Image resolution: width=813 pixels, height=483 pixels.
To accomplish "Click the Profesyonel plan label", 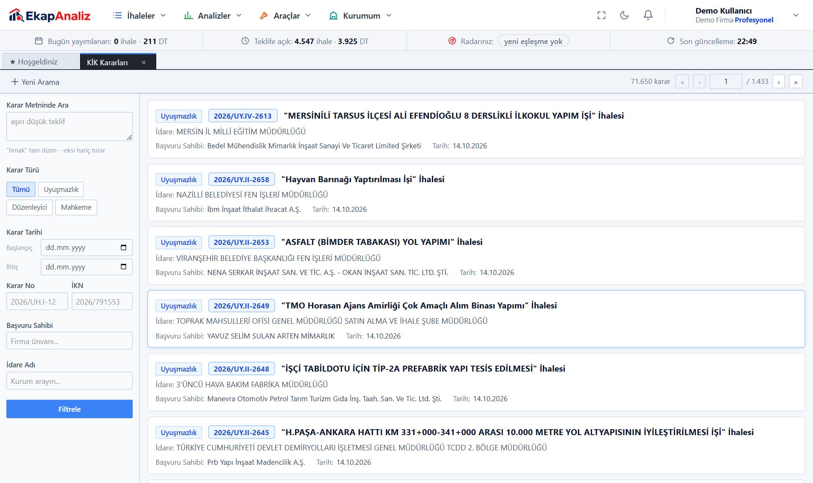I will coord(754,20).
